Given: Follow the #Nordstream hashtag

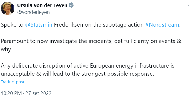Looking at the screenshot, I should pos(162,25).
